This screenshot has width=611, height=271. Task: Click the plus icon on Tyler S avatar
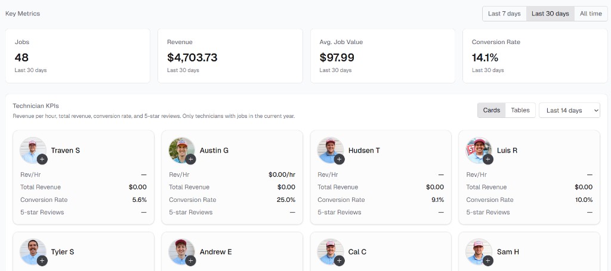click(x=42, y=260)
